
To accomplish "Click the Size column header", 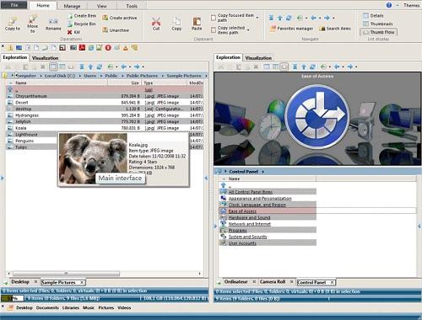I will coord(124,83).
